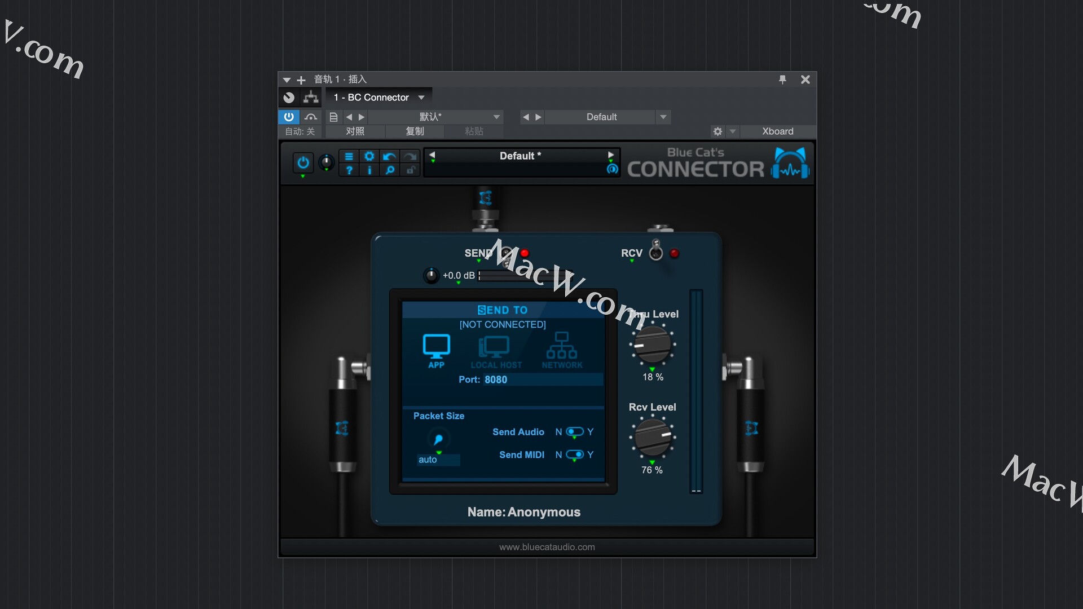Select the APP connection mode
Image resolution: width=1083 pixels, height=609 pixels.
(435, 350)
